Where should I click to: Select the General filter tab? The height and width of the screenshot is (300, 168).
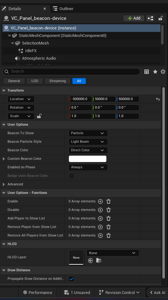[14, 81]
